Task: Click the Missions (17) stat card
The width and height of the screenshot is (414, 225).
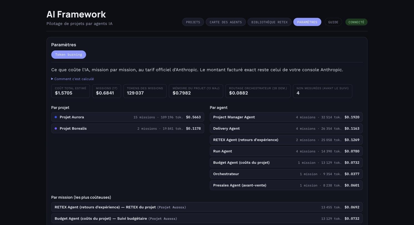Action: pos(107,91)
